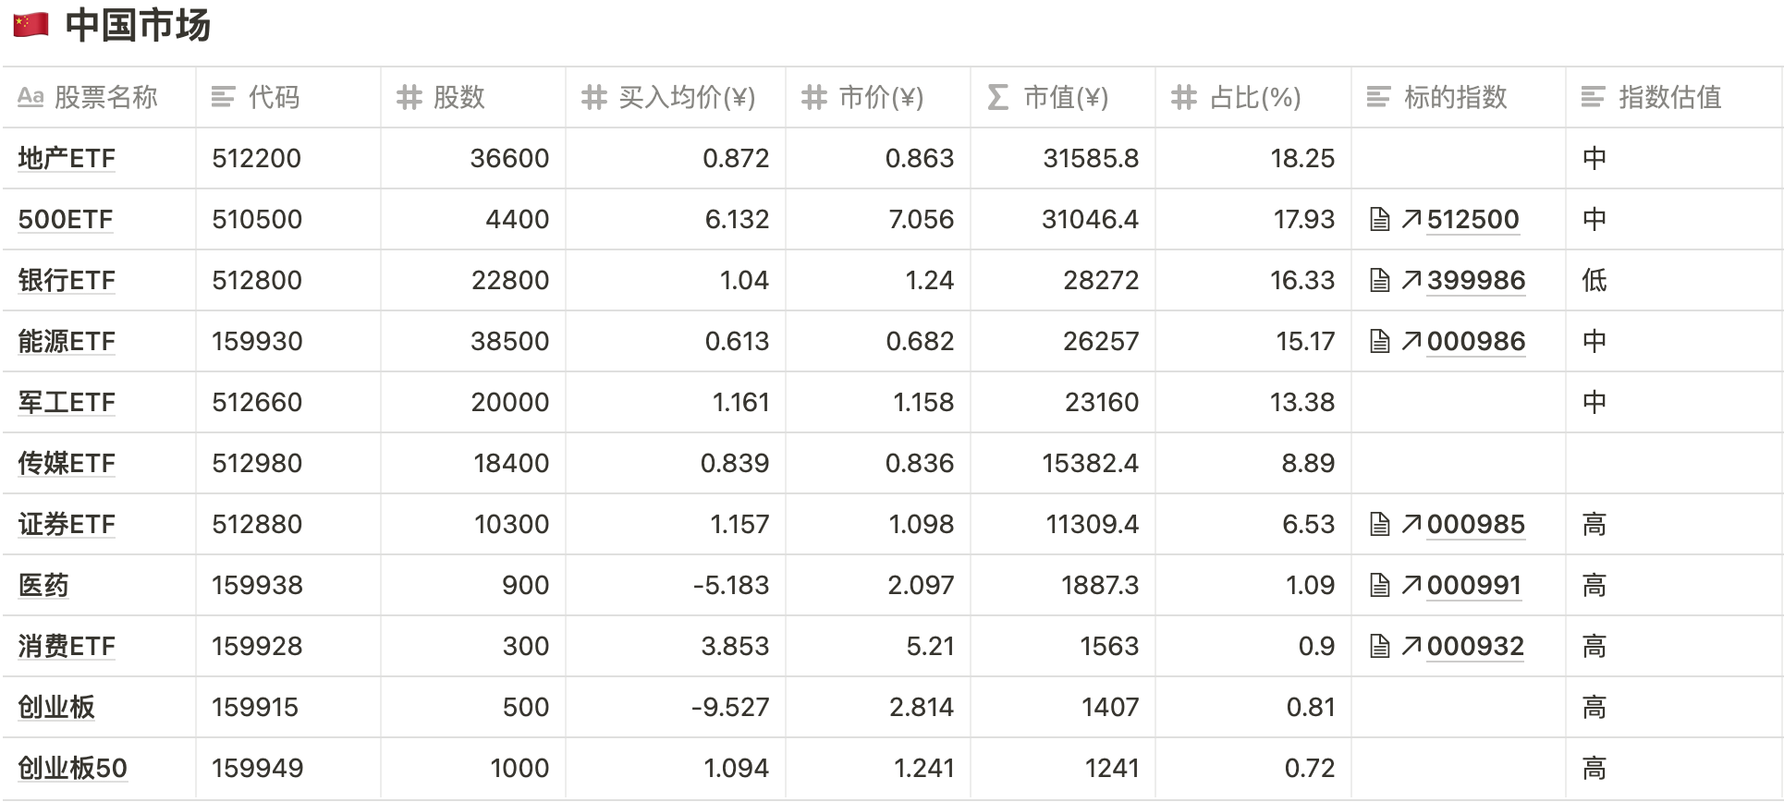Open the 创业板50 page link
1784x802 pixels.
click(72, 768)
